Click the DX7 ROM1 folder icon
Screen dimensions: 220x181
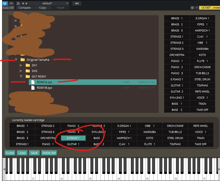tap(28, 77)
